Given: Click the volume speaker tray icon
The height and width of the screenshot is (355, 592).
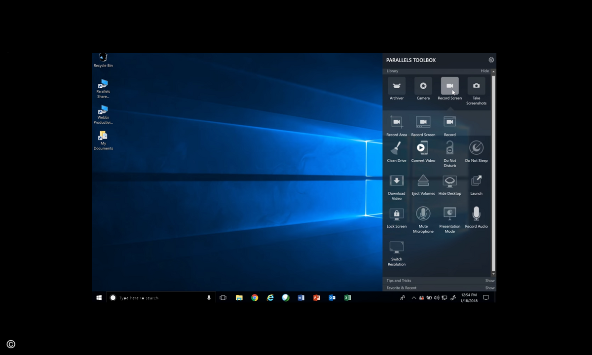Looking at the screenshot, I should tap(437, 298).
